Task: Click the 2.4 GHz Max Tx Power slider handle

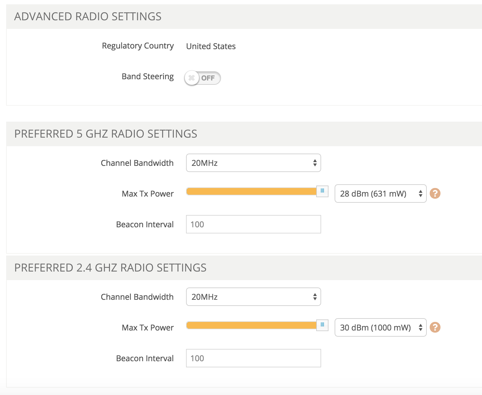Action: click(x=322, y=325)
